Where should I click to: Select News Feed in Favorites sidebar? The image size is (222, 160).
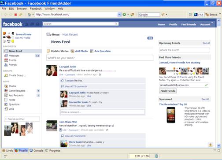pyautogui.click(x=22, y=51)
